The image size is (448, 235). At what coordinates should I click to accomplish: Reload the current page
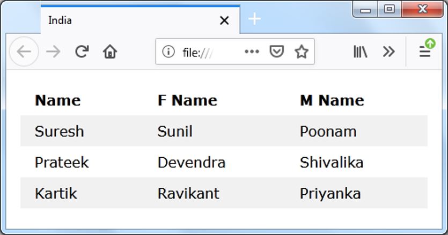82,52
